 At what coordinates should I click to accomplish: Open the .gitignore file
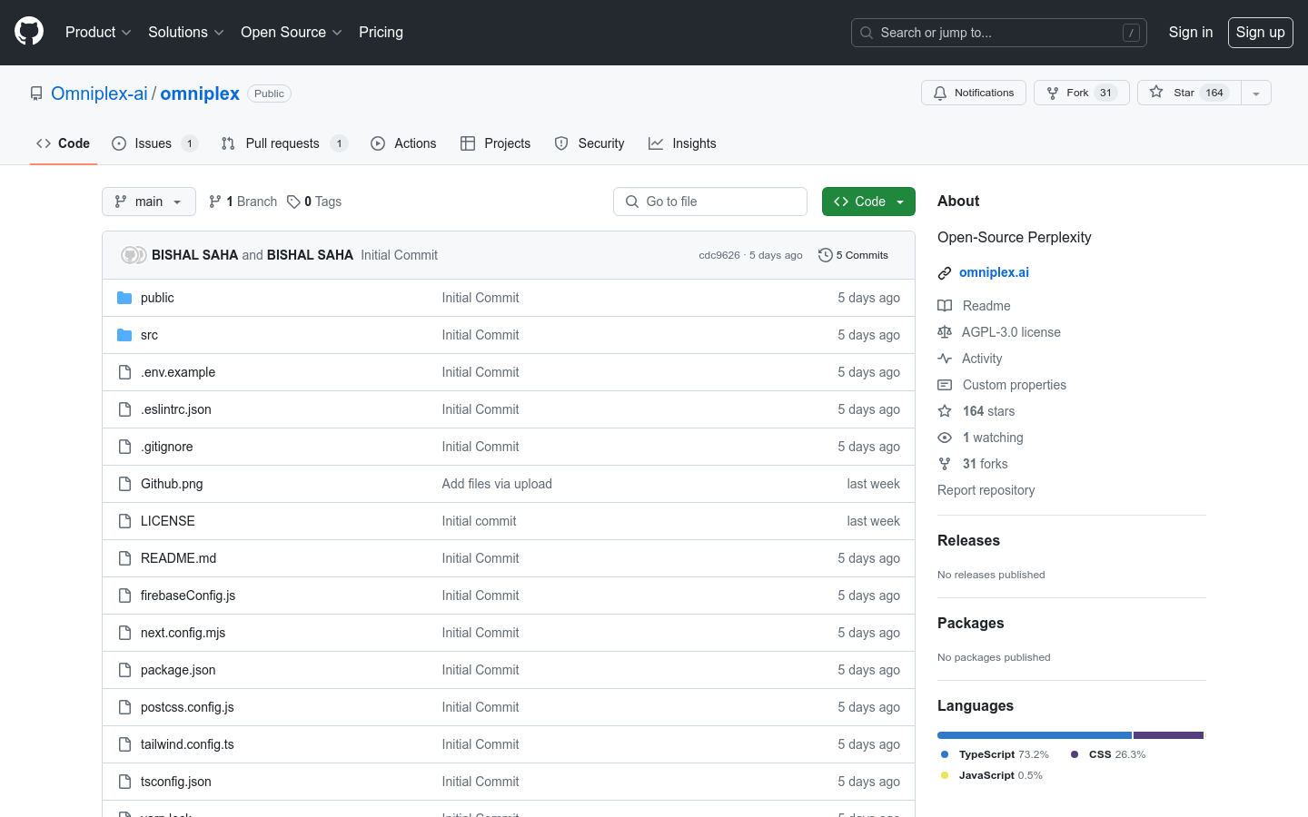[167, 447]
